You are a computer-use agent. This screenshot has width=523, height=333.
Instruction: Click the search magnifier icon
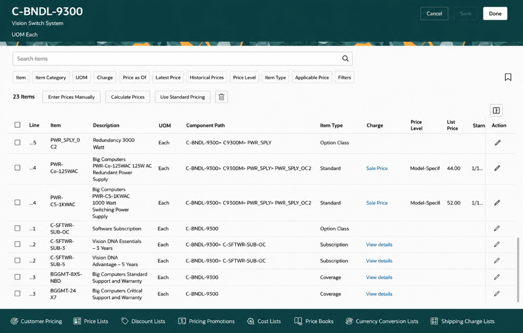pos(345,59)
